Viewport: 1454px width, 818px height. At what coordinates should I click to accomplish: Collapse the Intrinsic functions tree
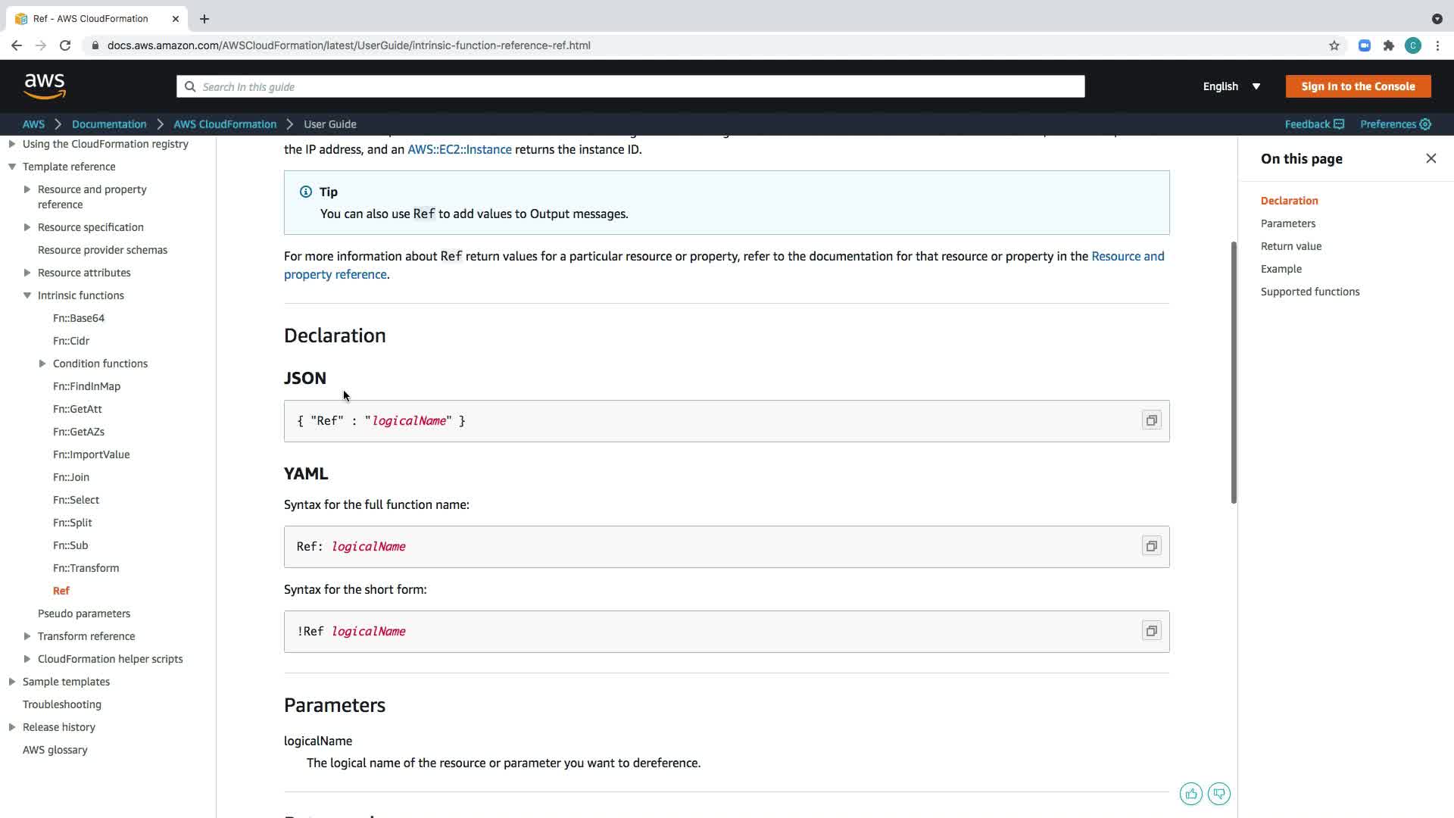pyautogui.click(x=27, y=295)
